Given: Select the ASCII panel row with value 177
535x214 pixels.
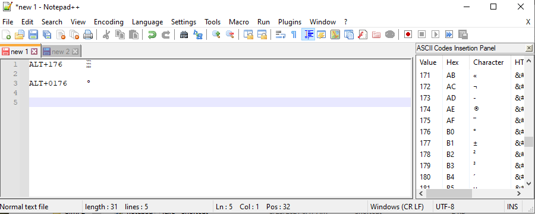Looking at the screenshot, I should click(470, 143).
